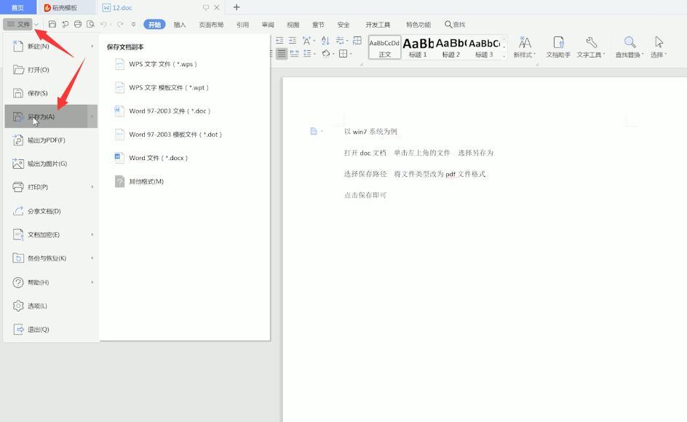
Task: Open the 文档助手 document assistant
Action: click(558, 47)
